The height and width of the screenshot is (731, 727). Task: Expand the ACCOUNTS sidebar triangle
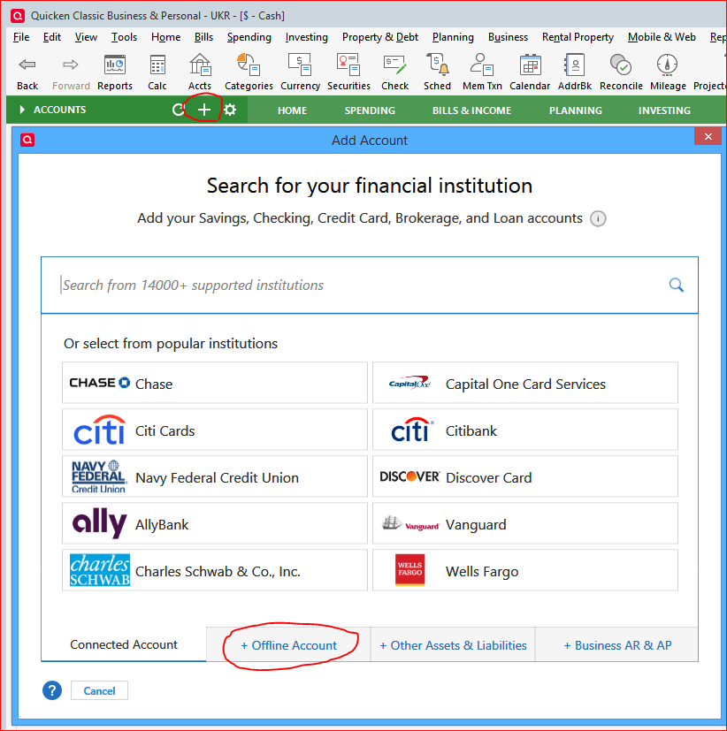tap(22, 110)
